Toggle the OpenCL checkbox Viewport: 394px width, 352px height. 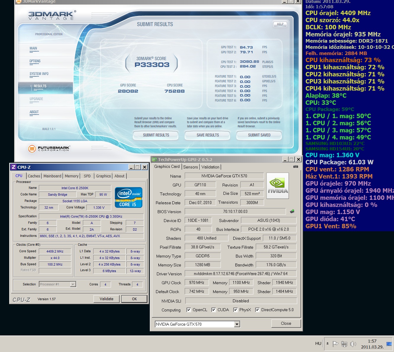click(x=189, y=310)
